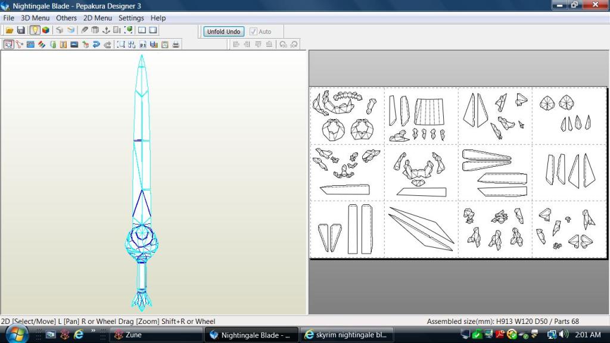Click the 'Assembled size(mm): H913 W120 D50' status text
The image size is (610, 343).
[487, 322]
